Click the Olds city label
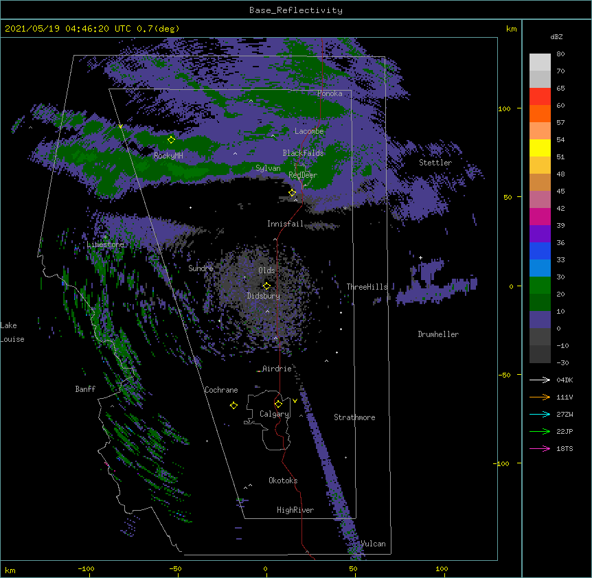The width and height of the screenshot is (592, 578). [x=266, y=270]
